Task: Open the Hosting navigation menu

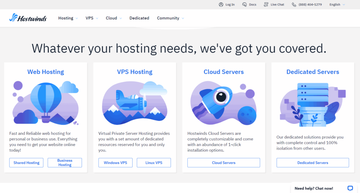Action: coord(68,18)
